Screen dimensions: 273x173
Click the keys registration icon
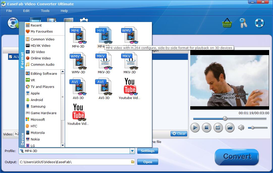coord(243,23)
